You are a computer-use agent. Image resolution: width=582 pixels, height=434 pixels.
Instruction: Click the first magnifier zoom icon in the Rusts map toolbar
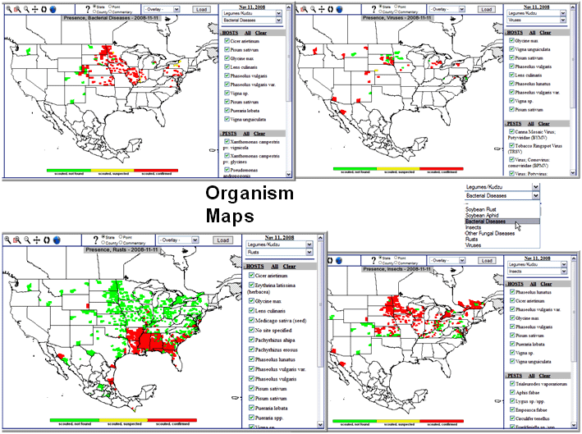click(7, 240)
